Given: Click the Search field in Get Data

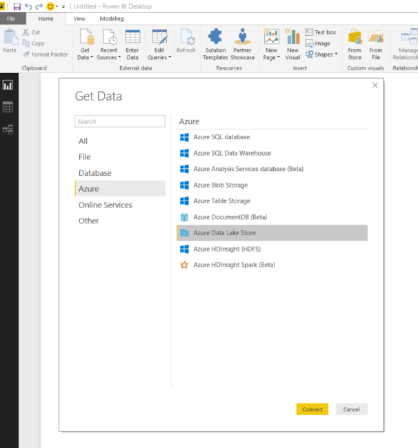Looking at the screenshot, I should pos(120,121).
